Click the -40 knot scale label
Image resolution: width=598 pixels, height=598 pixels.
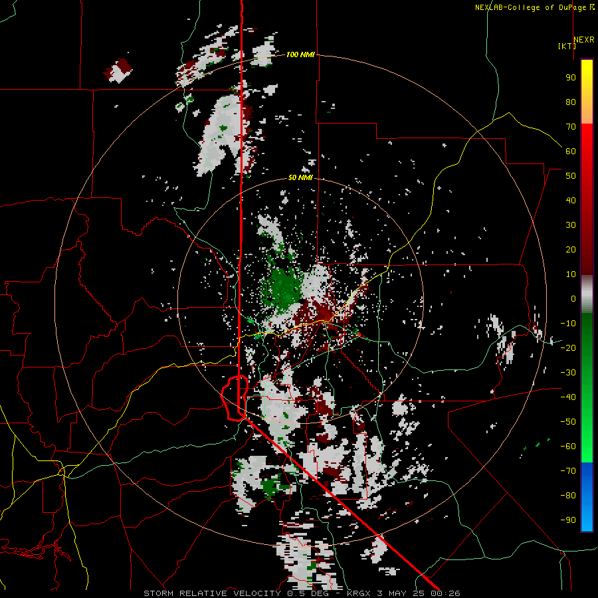568,397
